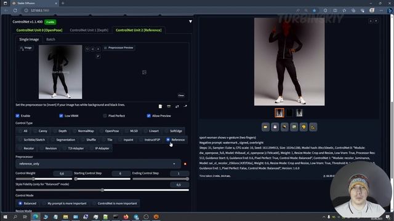
Task: Click the brush edit icon beside the input image
Action: pos(98,56)
